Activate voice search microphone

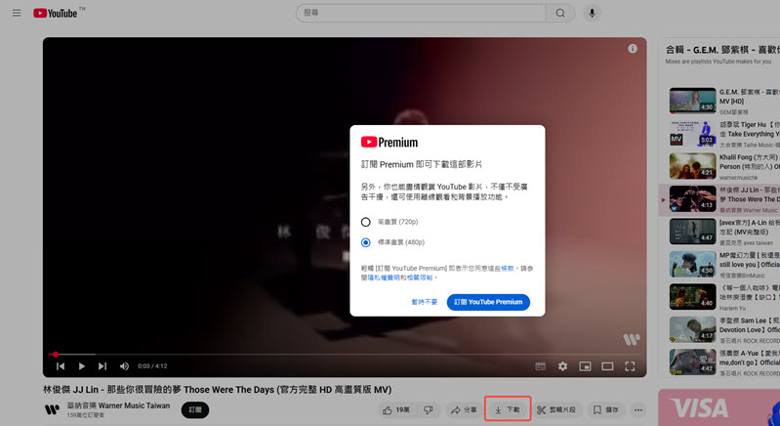pyautogui.click(x=592, y=13)
